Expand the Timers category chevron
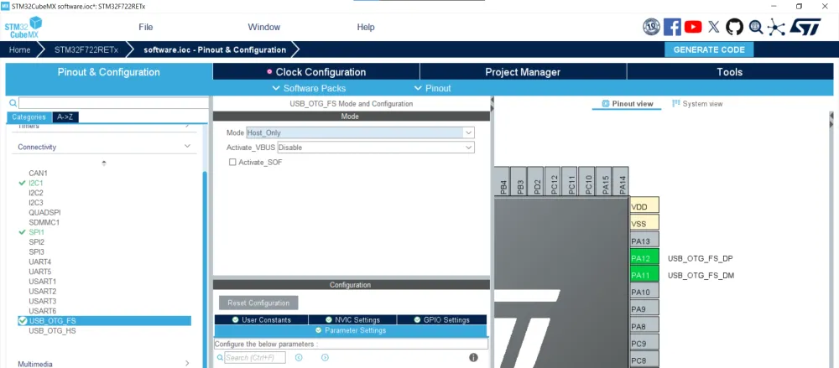The width and height of the screenshot is (839, 368). [x=187, y=125]
